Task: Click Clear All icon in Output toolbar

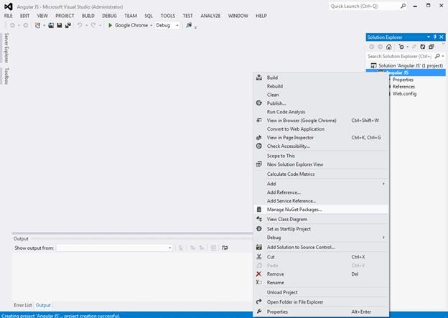Action: coord(213,248)
